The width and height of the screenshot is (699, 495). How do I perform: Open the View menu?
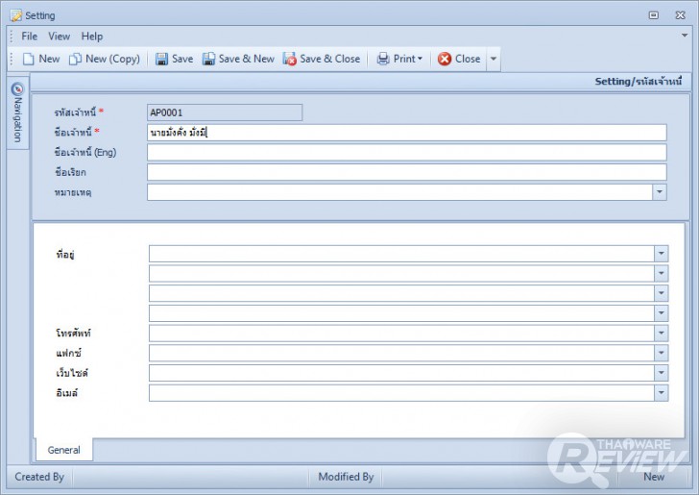pyautogui.click(x=60, y=37)
